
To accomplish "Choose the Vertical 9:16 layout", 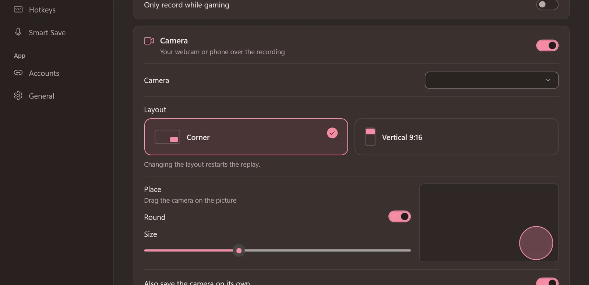I will (x=456, y=137).
